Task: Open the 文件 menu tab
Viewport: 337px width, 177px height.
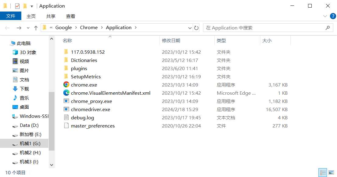Action: 11,16
